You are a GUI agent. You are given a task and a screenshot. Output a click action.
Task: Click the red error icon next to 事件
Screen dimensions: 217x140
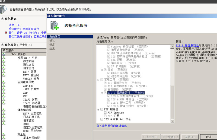(x=6, y=33)
